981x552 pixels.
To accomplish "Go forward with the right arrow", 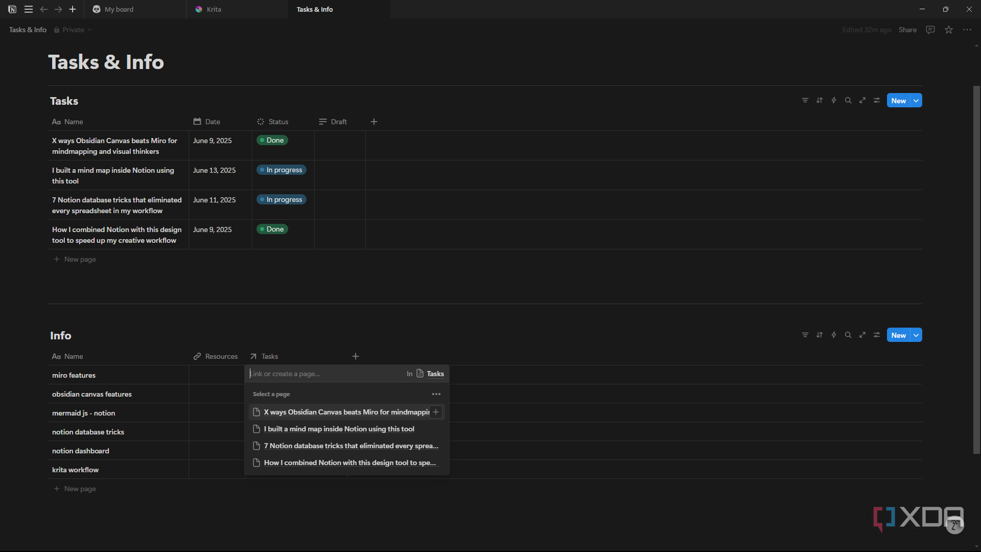I will 58,9.
